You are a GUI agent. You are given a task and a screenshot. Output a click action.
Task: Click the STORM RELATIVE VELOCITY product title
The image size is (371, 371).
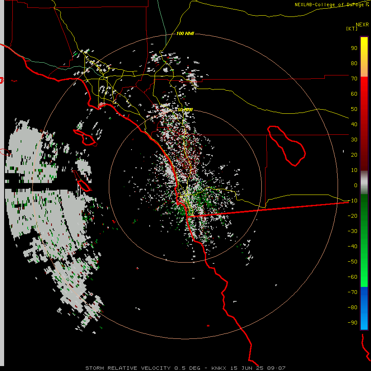click(128, 368)
